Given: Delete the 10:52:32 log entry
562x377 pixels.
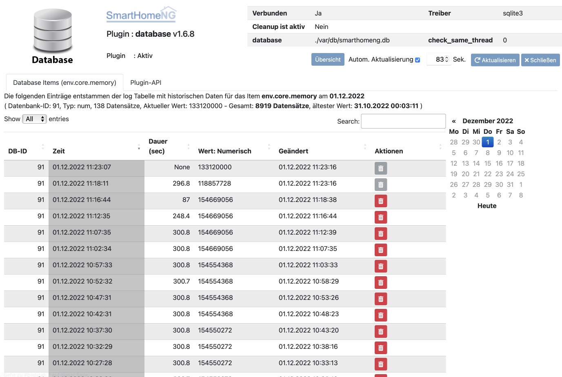Looking at the screenshot, I should (381, 283).
